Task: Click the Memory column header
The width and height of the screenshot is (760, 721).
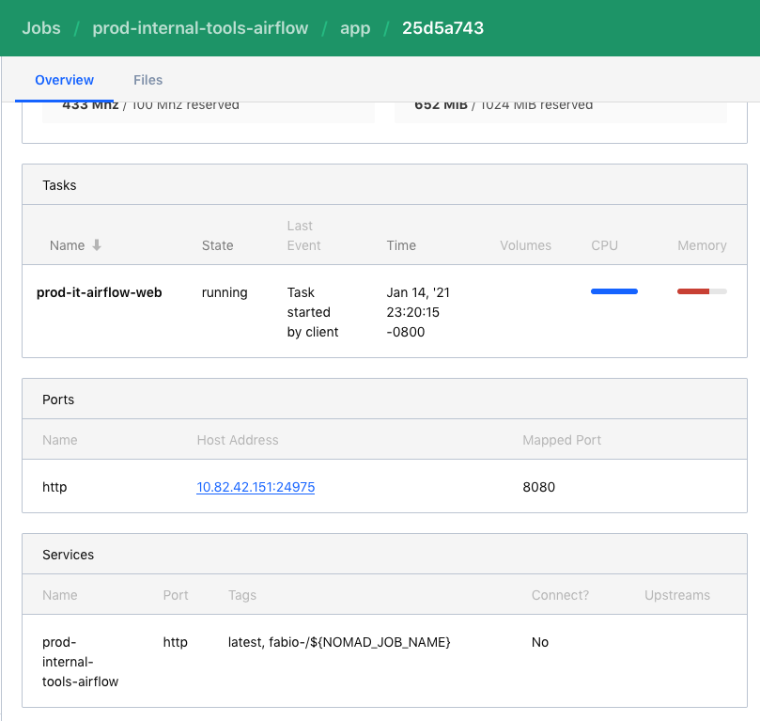Action: tap(702, 245)
